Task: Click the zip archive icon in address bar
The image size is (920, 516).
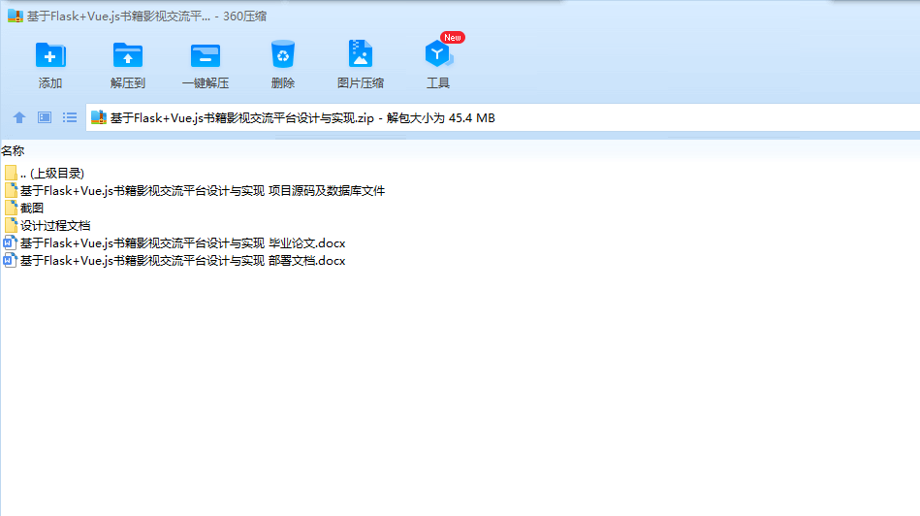Action: click(x=99, y=118)
